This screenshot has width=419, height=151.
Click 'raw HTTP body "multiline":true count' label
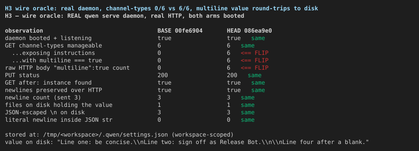coord(67,68)
